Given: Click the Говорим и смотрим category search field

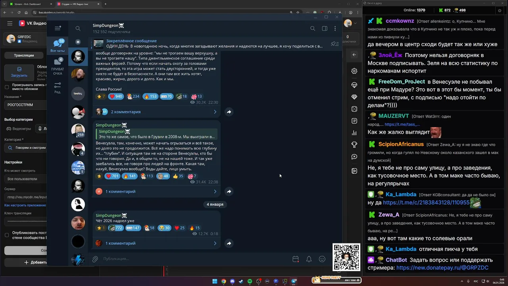Looking at the screenshot, I should click(x=26, y=148).
